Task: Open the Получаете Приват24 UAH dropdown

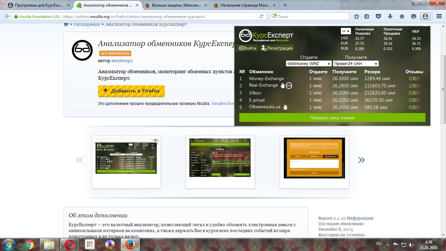Action: [x=356, y=64]
